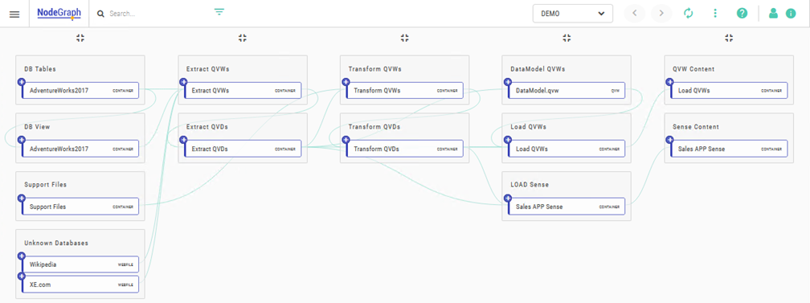
Task: Expand plus on Support Files node
Action: [21, 198]
